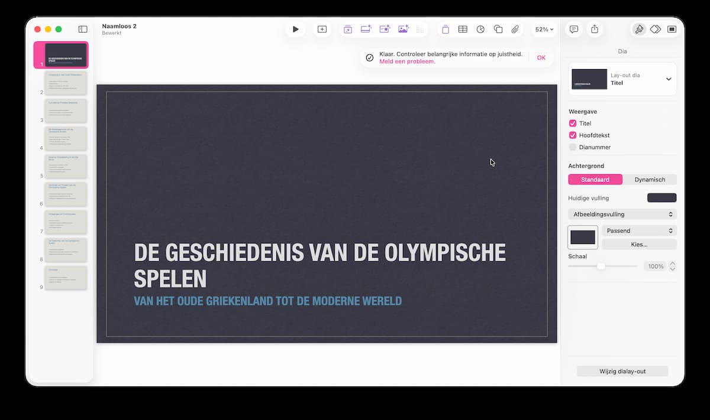710x420 pixels.
Task: Insert a chart using the toolbar icon
Action: pyautogui.click(x=480, y=29)
